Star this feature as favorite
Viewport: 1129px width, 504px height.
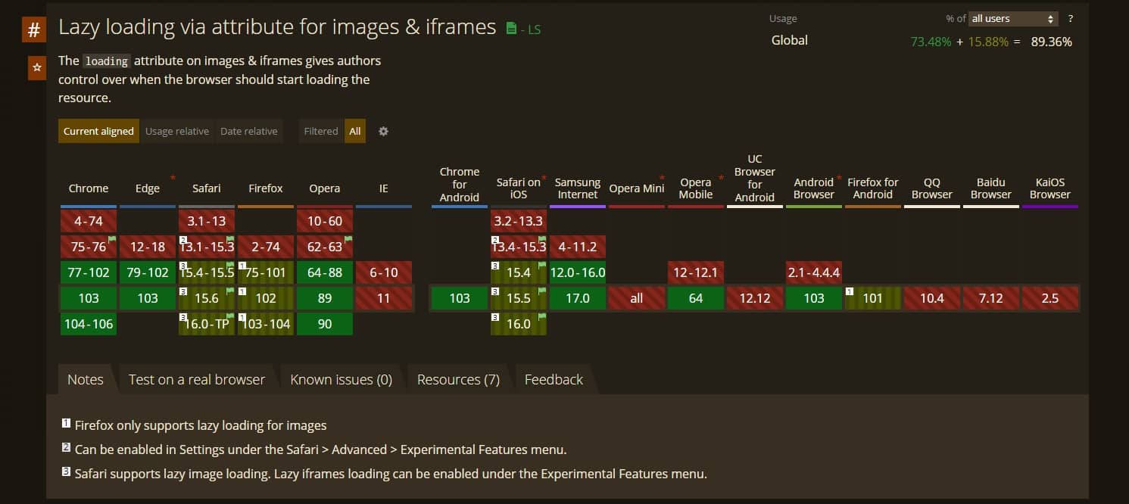pos(36,68)
